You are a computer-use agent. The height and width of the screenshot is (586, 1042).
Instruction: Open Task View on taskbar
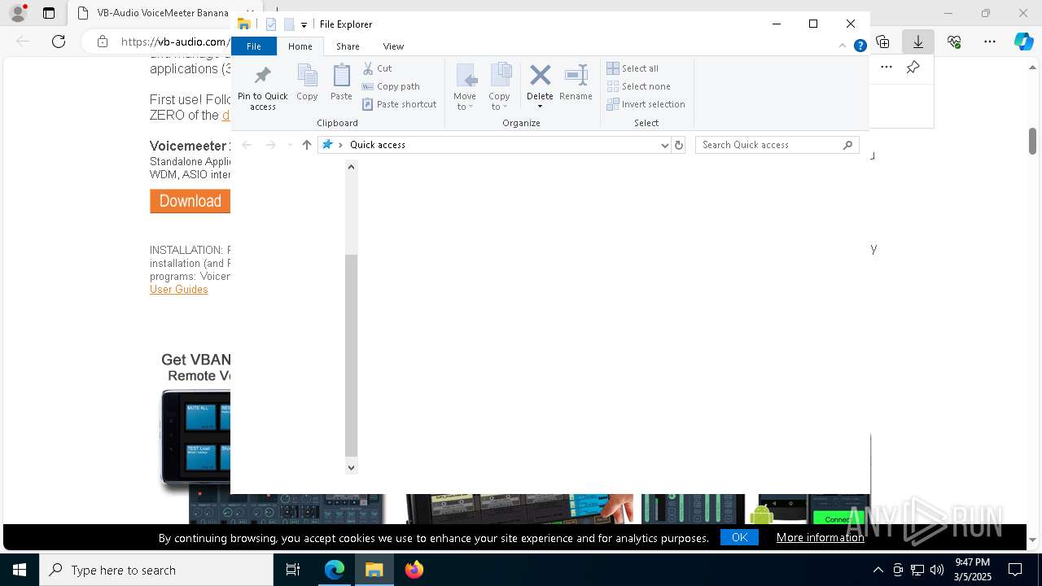click(293, 570)
